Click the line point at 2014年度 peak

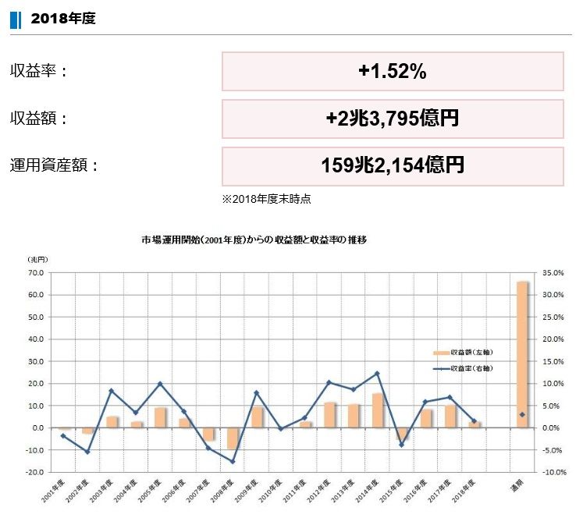(377, 373)
